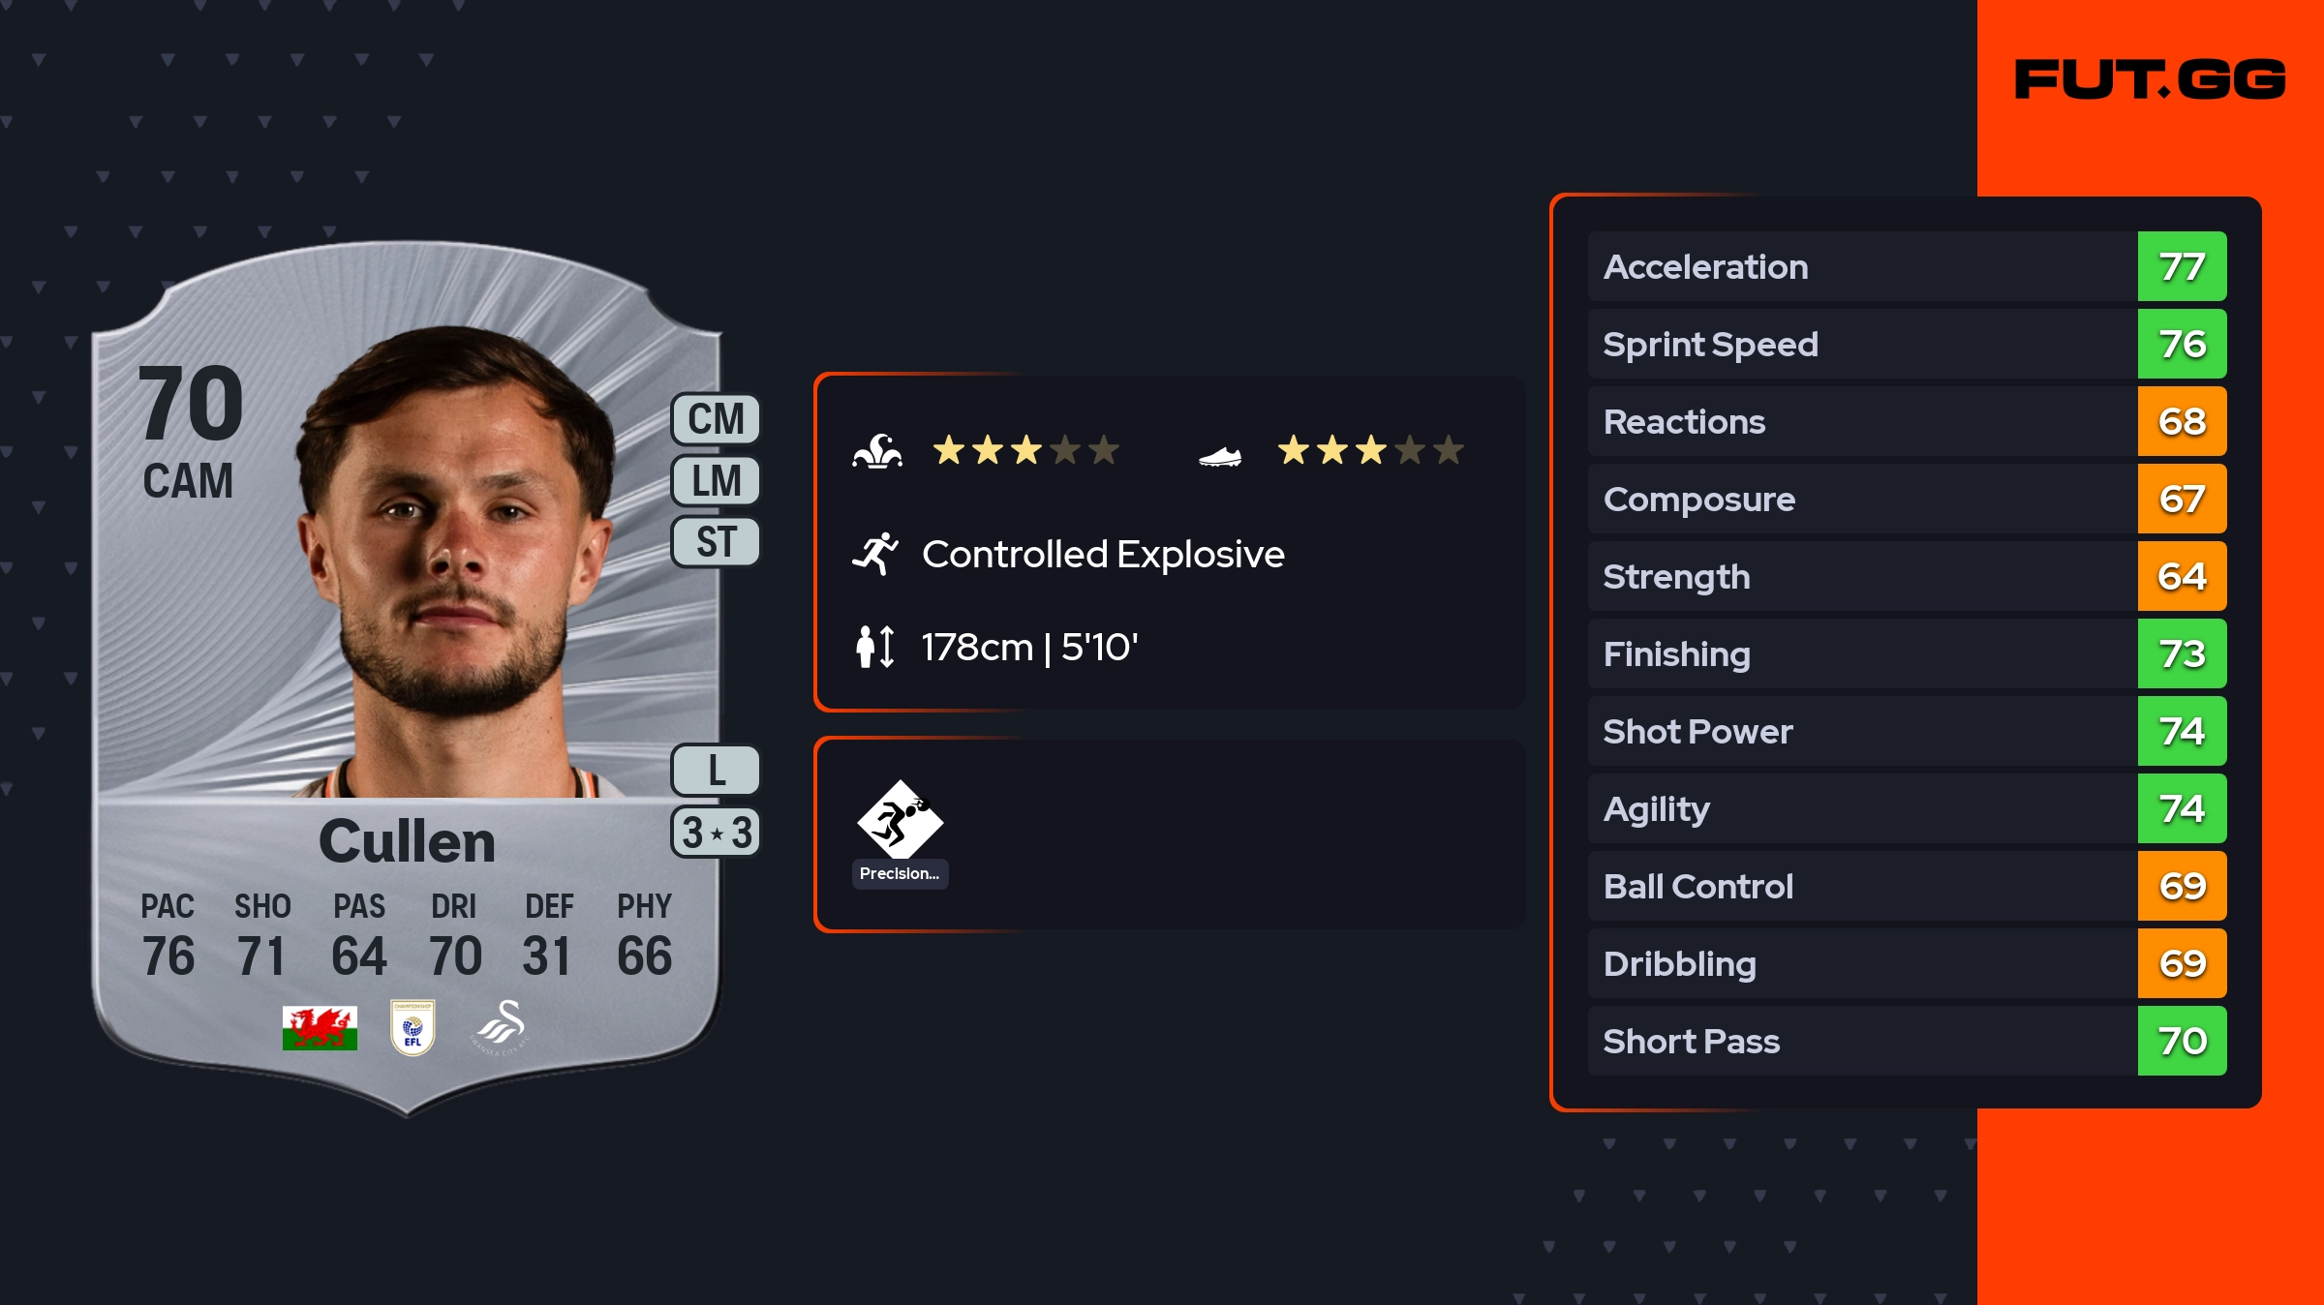This screenshot has height=1305, width=2324.
Task: Click the FUT.GG logo
Action: (2150, 79)
